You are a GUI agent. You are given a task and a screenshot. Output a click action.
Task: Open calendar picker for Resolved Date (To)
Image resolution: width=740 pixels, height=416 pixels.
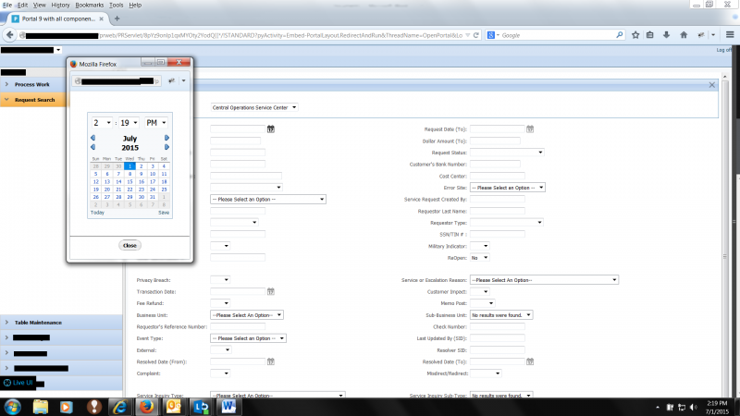[531, 362]
